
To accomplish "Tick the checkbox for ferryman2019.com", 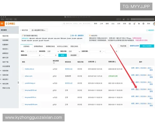I will (x=23, y=104).
